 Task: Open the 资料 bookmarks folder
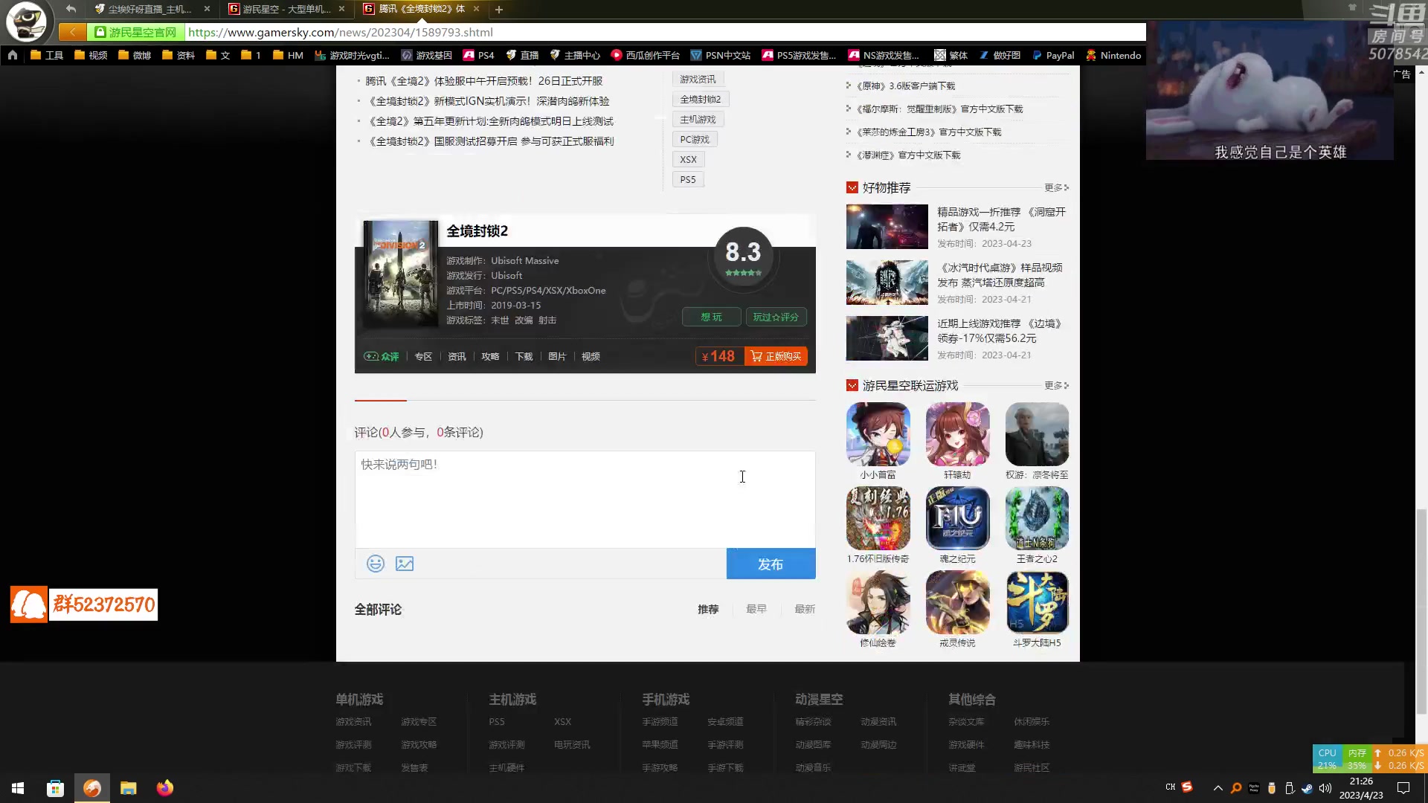pyautogui.click(x=178, y=55)
